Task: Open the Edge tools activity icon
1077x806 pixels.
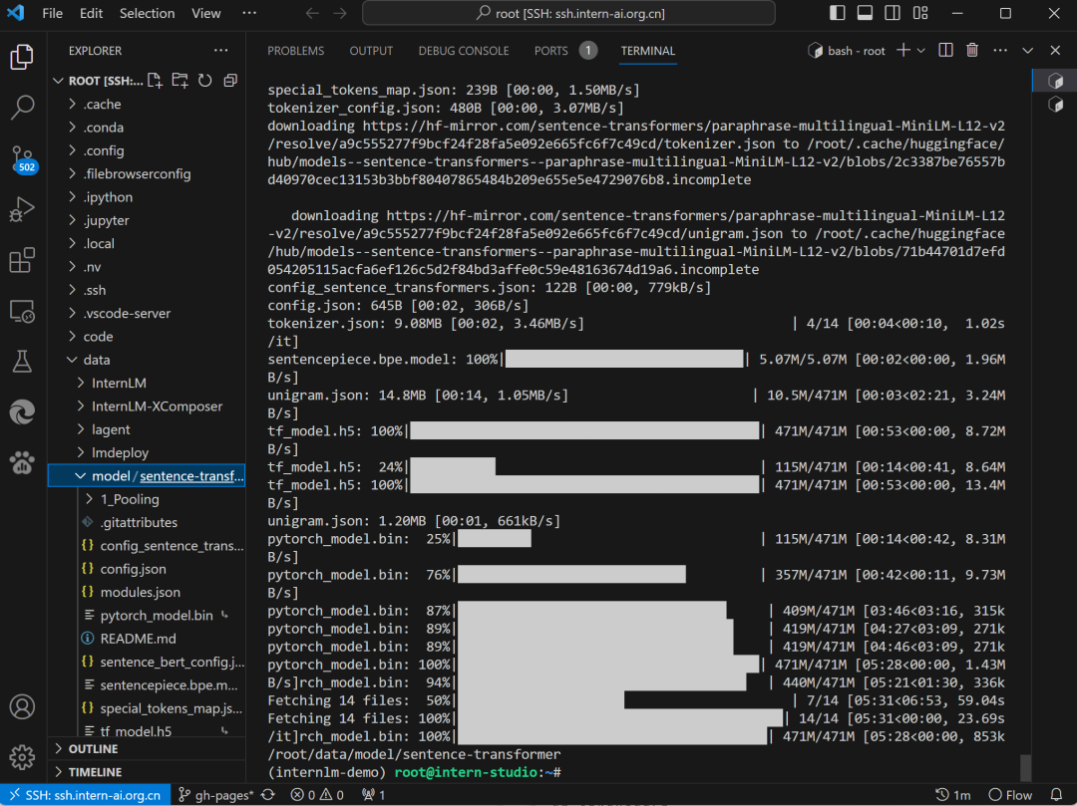Action: tap(22, 412)
